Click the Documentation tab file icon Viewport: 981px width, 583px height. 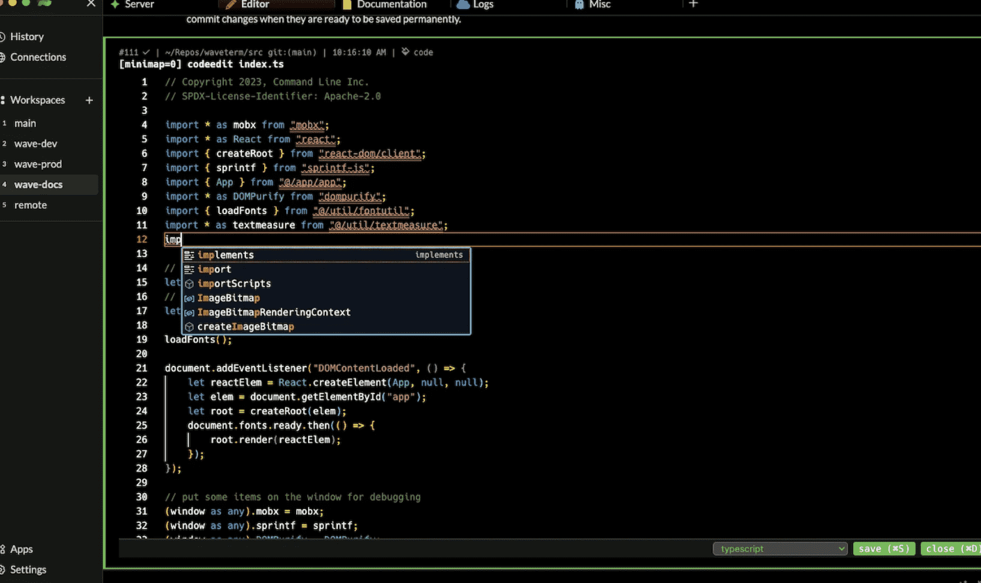tap(347, 5)
